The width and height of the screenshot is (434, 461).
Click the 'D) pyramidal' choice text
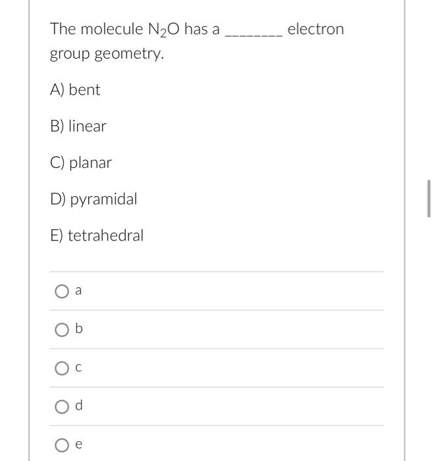(94, 200)
